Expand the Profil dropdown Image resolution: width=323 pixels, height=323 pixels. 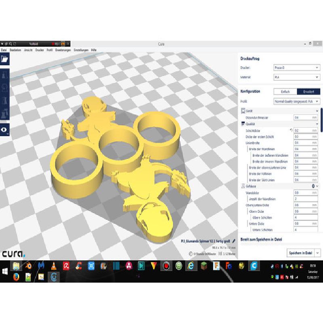(297, 102)
